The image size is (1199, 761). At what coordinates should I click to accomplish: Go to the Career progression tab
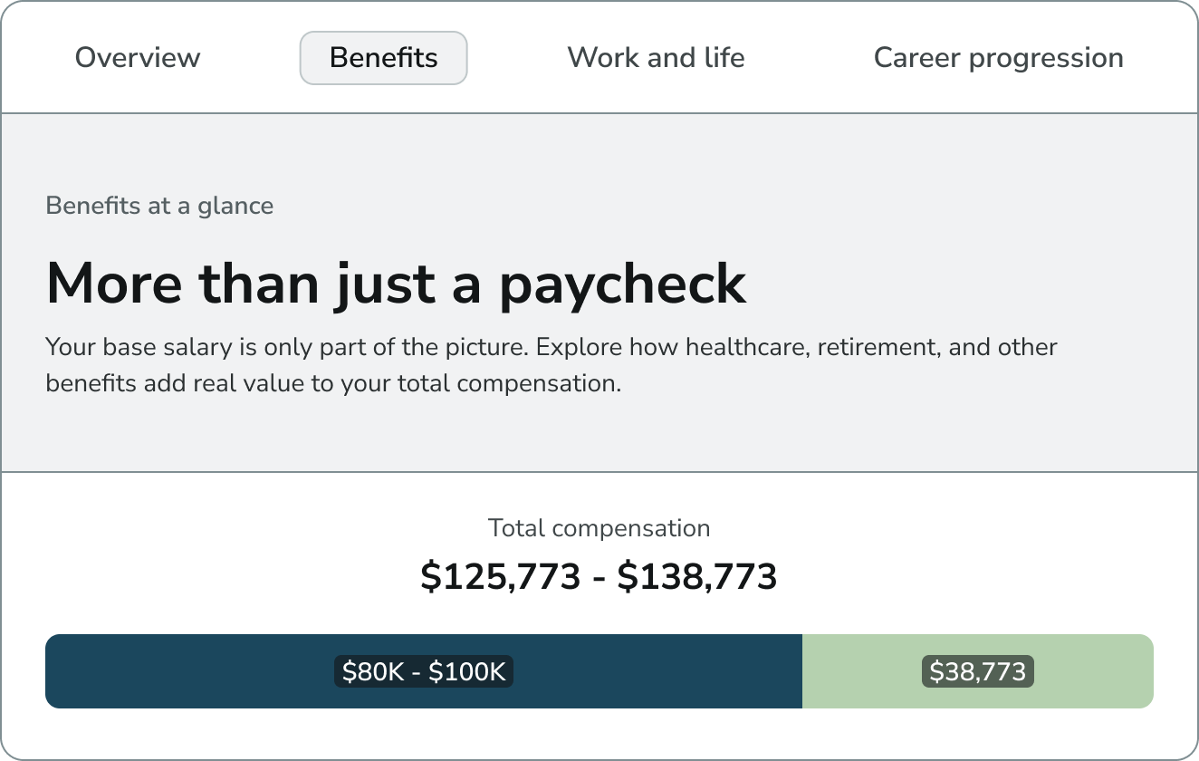pos(998,58)
